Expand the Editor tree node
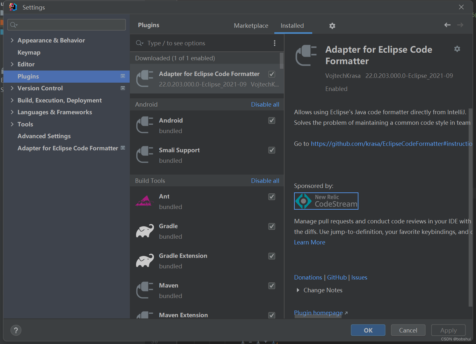The width and height of the screenshot is (476, 344). pyautogui.click(x=12, y=64)
